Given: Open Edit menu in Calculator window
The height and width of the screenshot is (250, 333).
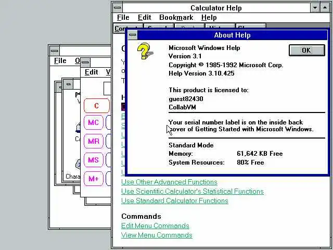Looking at the screenshot, I should click(x=92, y=72).
